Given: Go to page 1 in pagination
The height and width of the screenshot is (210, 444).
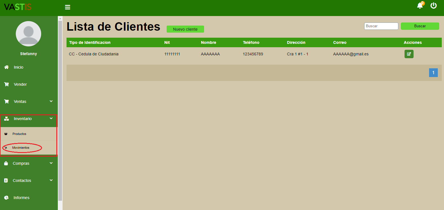Looking at the screenshot, I should pos(433,73).
